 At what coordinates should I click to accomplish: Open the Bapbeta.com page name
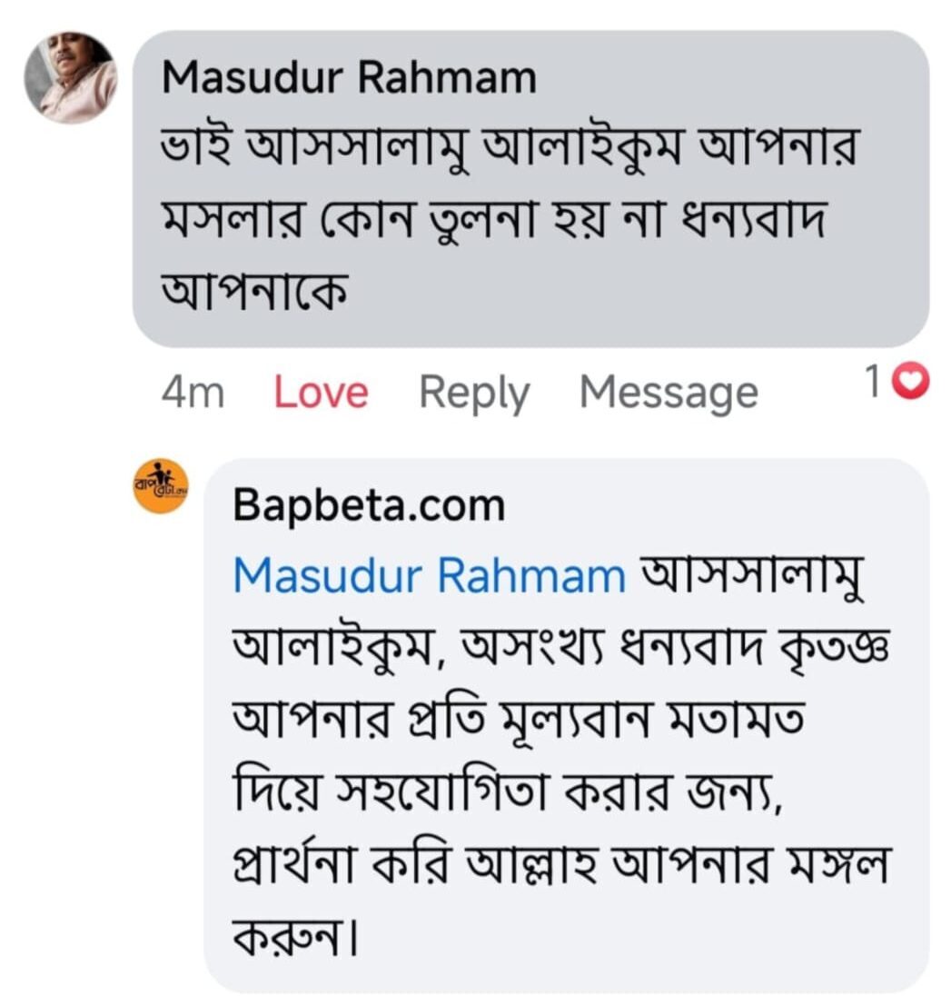point(368,505)
